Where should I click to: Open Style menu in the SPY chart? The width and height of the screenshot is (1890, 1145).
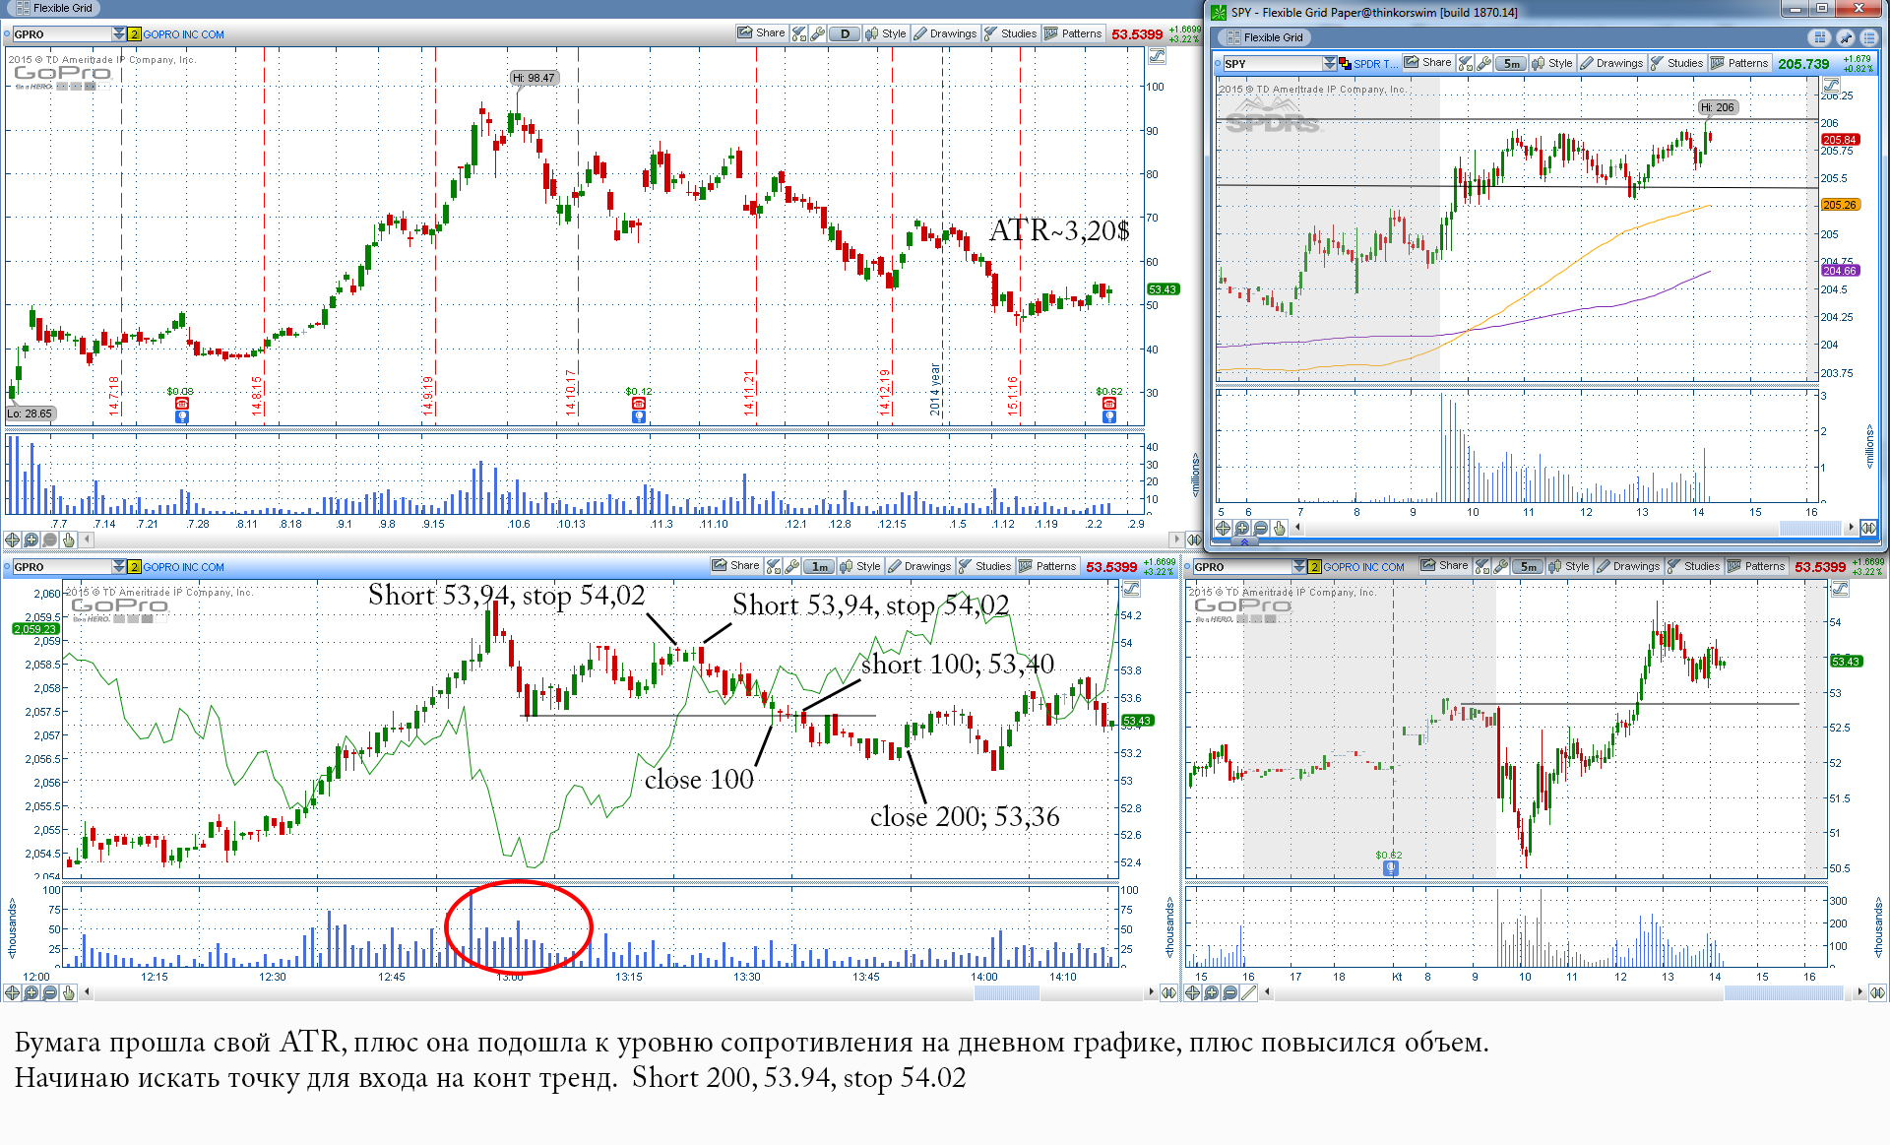coord(1552,63)
